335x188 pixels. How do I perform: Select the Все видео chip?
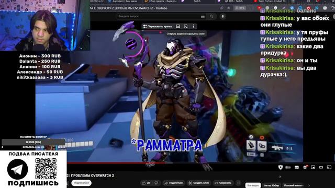pyautogui.click(x=253, y=185)
